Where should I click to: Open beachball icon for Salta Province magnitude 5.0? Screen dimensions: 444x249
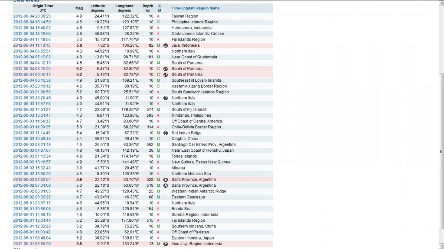pos(166,185)
